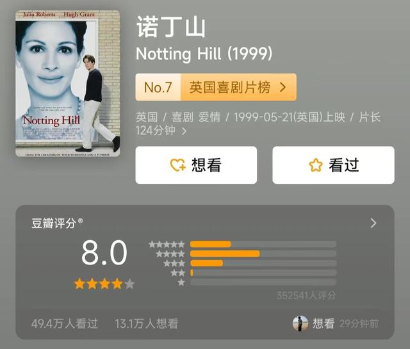Viewport: 410px width, 349px height.
Task: Tap the one-star rating row icon
Action: pos(181,282)
